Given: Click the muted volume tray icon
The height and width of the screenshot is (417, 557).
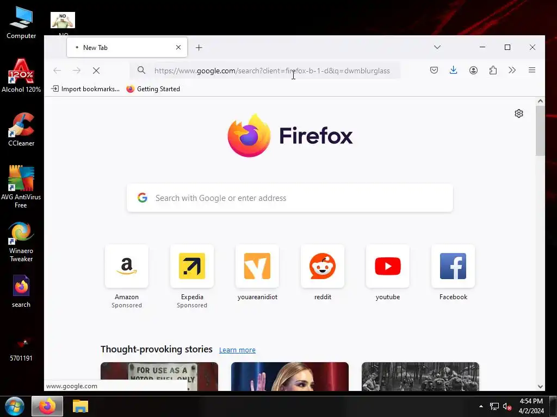Looking at the screenshot, I should click(507, 406).
